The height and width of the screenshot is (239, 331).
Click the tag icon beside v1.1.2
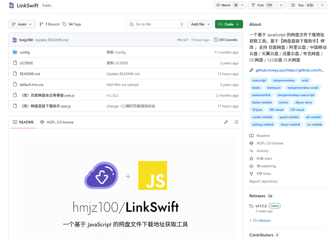(x=251, y=206)
